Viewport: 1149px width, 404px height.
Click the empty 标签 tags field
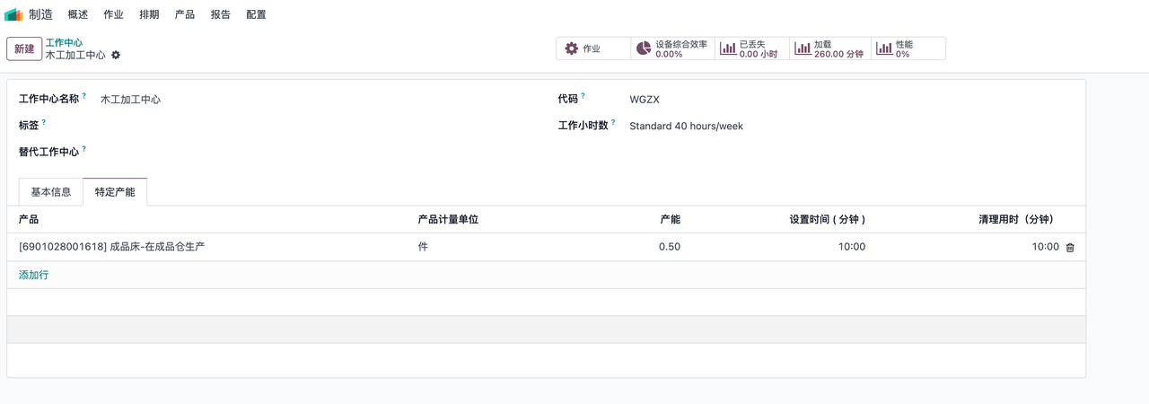point(314,126)
